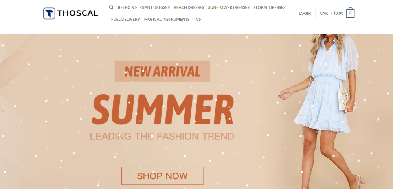The image size is (393, 189).
Task: Click the large Summer headline
Action: coord(162,109)
